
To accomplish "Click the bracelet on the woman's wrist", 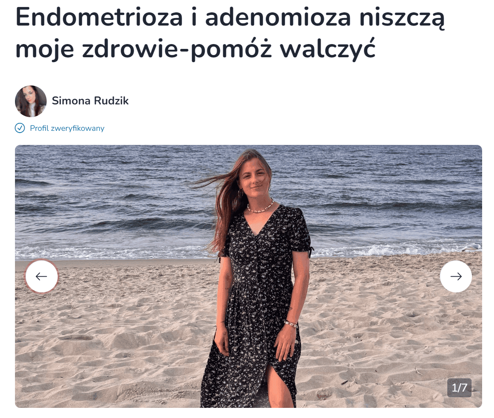I will [291, 324].
